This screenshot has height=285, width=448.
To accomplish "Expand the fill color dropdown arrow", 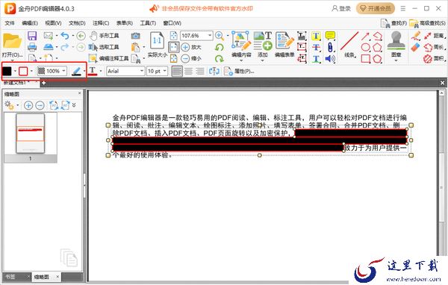I will coord(15,71).
